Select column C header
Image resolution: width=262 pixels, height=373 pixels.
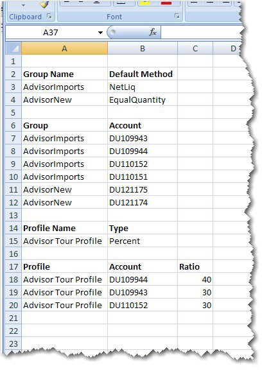[x=195, y=49]
